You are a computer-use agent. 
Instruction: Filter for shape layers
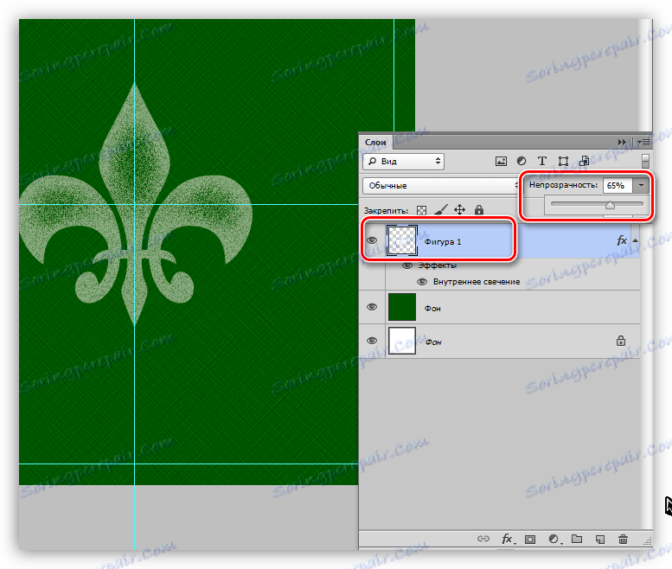pyautogui.click(x=563, y=161)
